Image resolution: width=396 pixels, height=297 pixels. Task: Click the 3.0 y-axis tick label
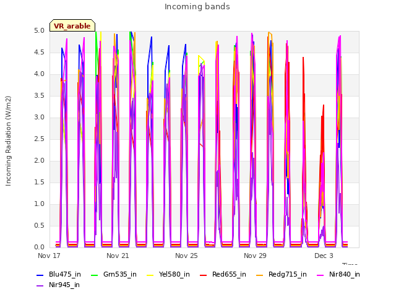coord(39,117)
